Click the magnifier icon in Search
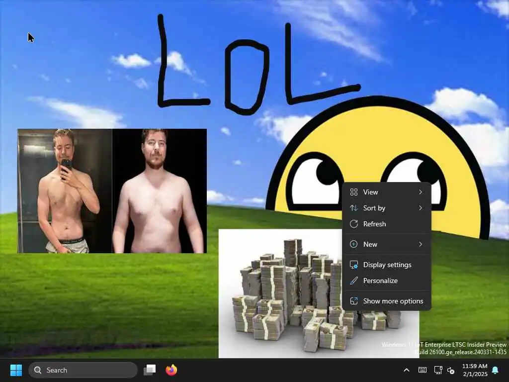 pos(38,370)
